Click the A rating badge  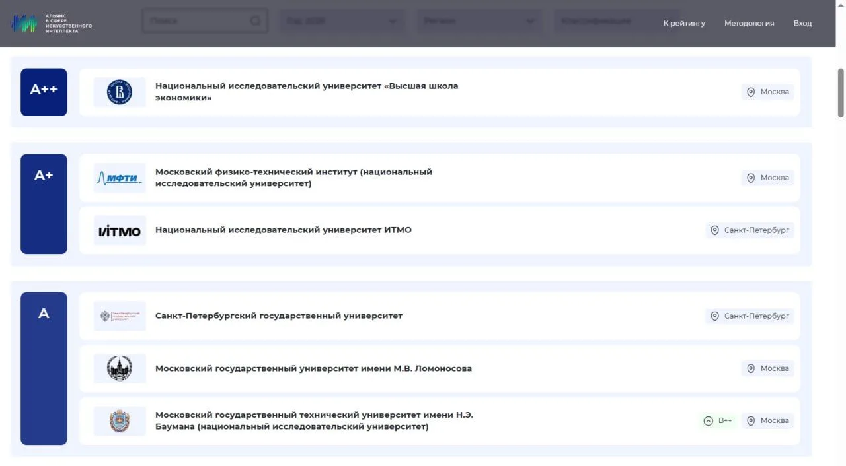44,368
